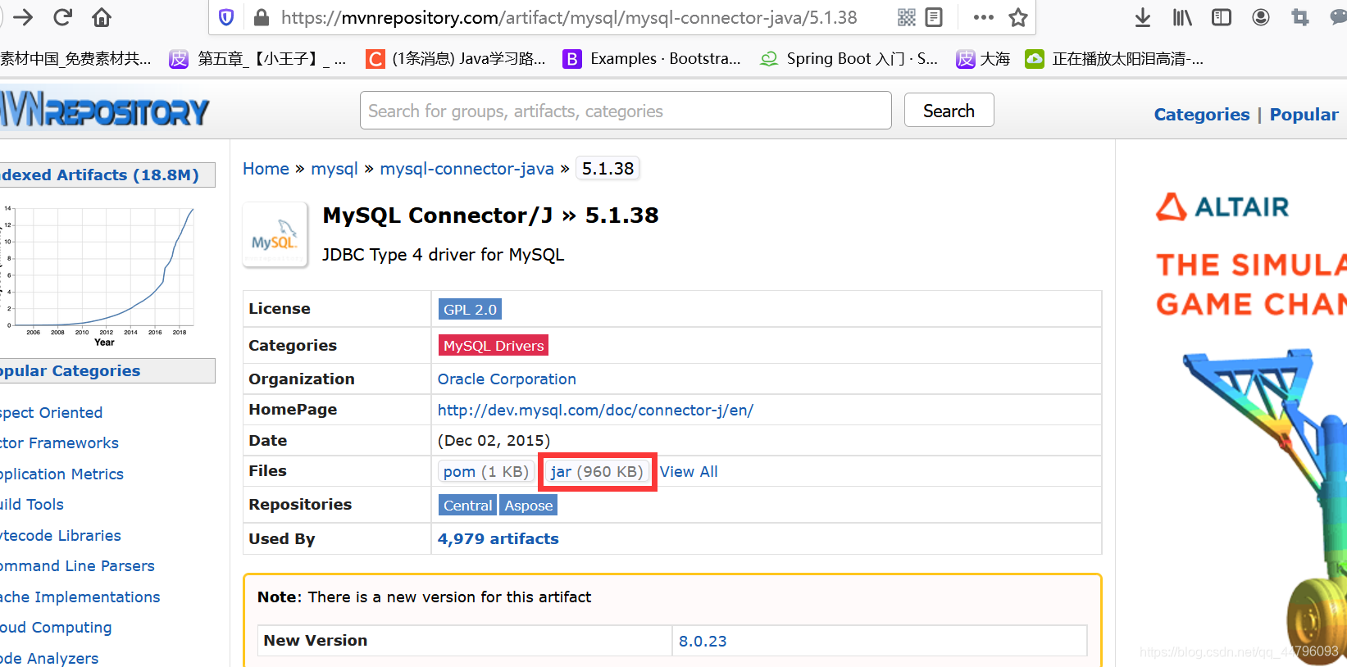Screen dimensions: 1347x667
Task: Open Central repository tag
Action: coord(468,506)
